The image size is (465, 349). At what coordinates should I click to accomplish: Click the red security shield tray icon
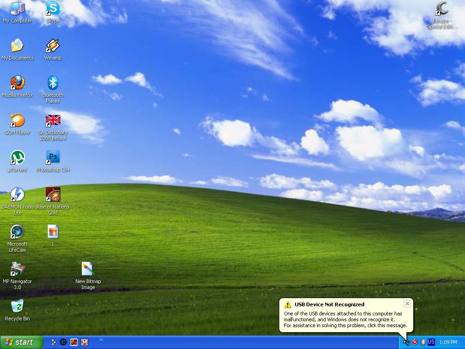tap(415, 343)
